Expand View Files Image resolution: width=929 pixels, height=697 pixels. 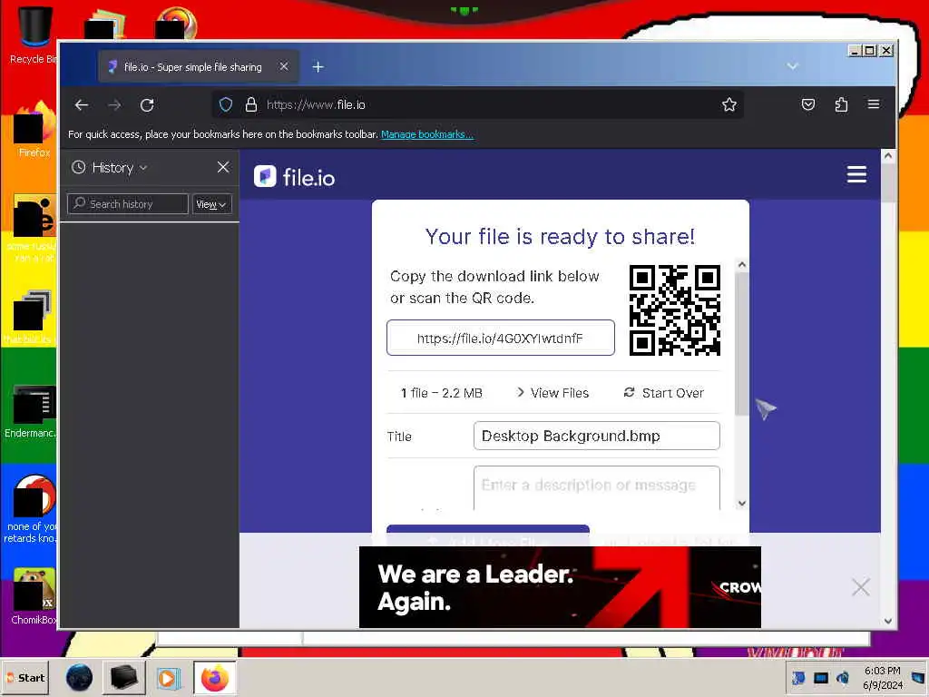click(553, 393)
